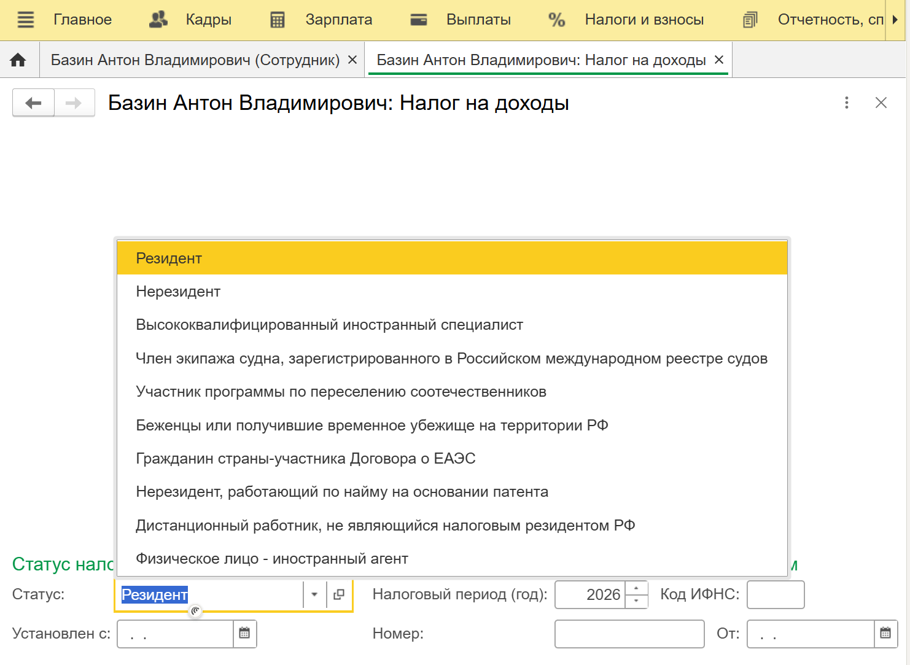
Task: Open the three-dot more actions menu
Action: pos(847,103)
